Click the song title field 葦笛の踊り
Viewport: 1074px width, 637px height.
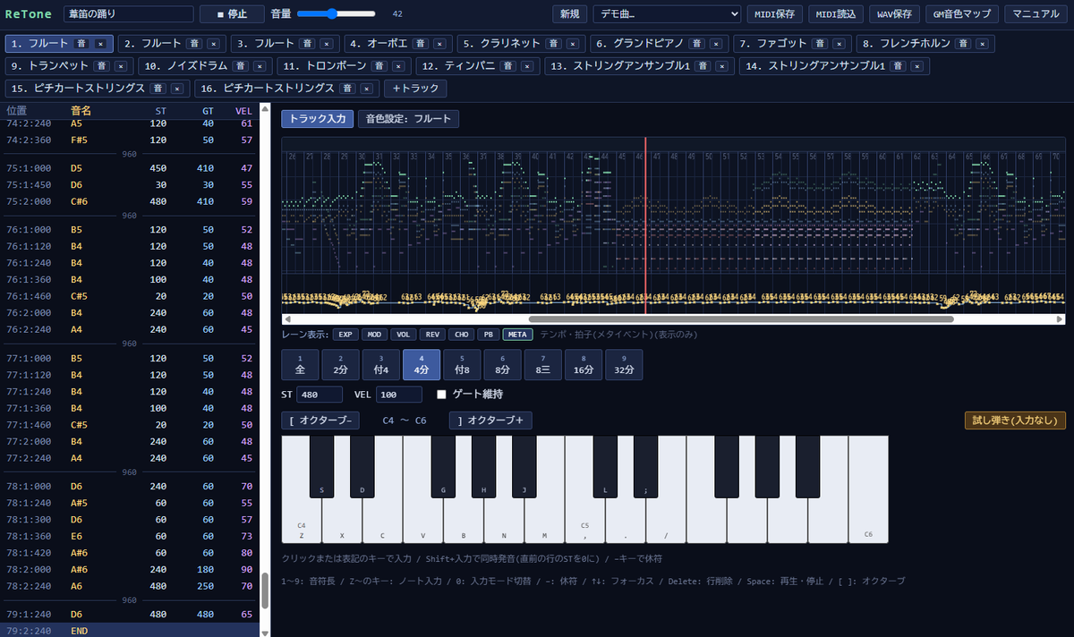pyautogui.click(x=129, y=13)
